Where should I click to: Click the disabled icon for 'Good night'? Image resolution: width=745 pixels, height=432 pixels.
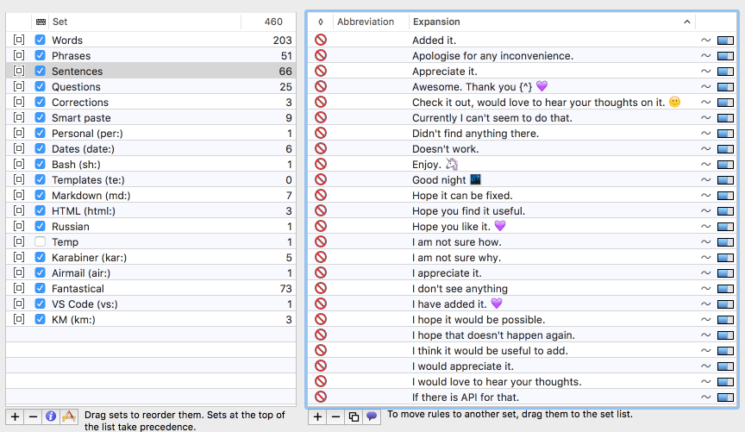tap(321, 179)
